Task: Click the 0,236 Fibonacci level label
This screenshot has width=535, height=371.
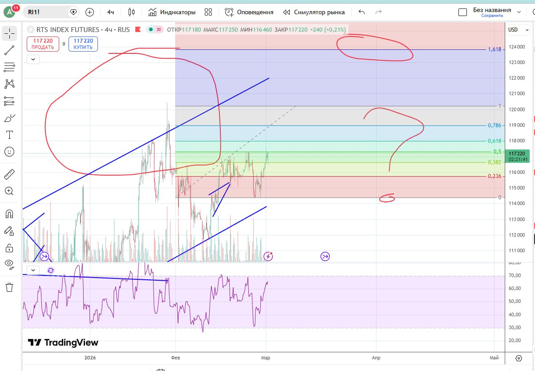Action: point(494,176)
